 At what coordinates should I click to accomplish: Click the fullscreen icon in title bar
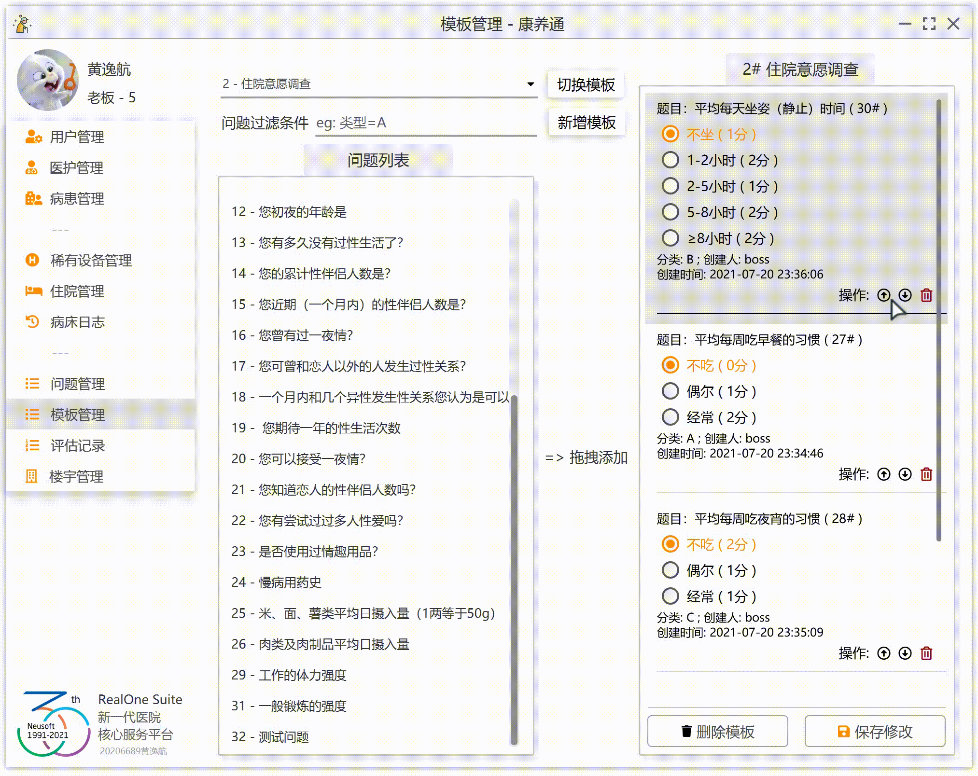tap(929, 24)
